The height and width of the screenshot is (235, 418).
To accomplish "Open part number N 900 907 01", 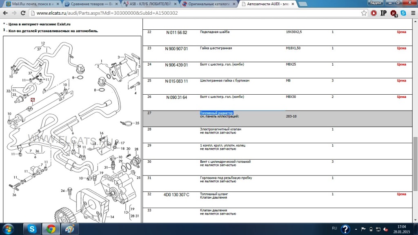I will coord(176,49).
